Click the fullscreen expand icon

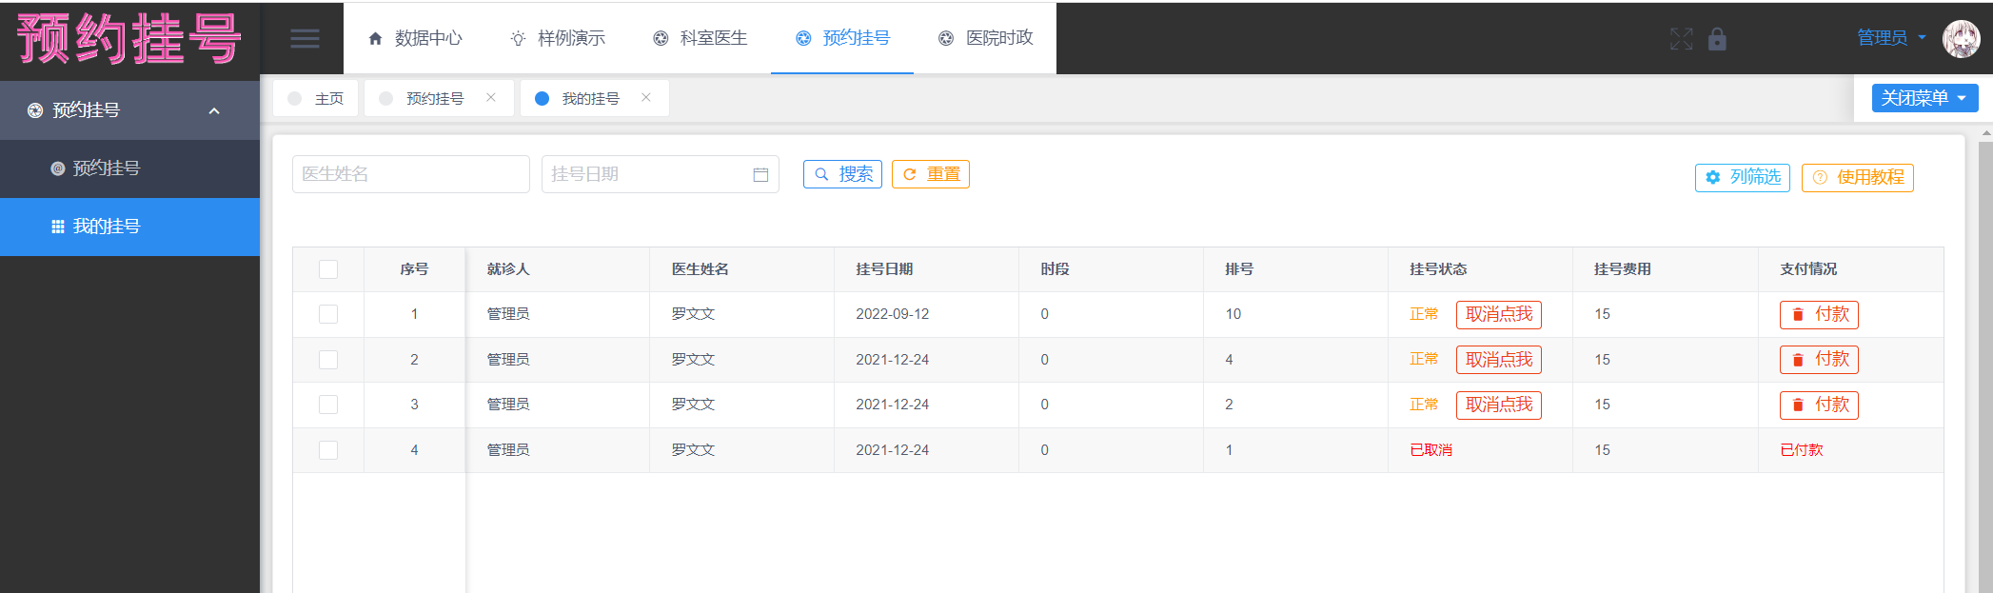point(1681,39)
